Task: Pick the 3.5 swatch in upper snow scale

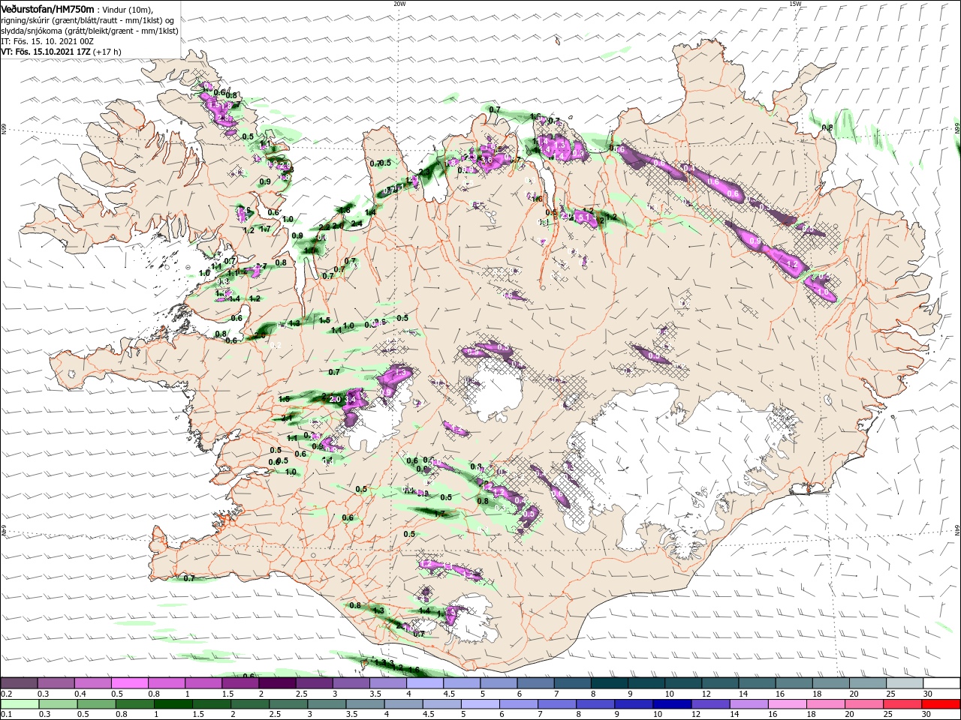Action: point(388,683)
